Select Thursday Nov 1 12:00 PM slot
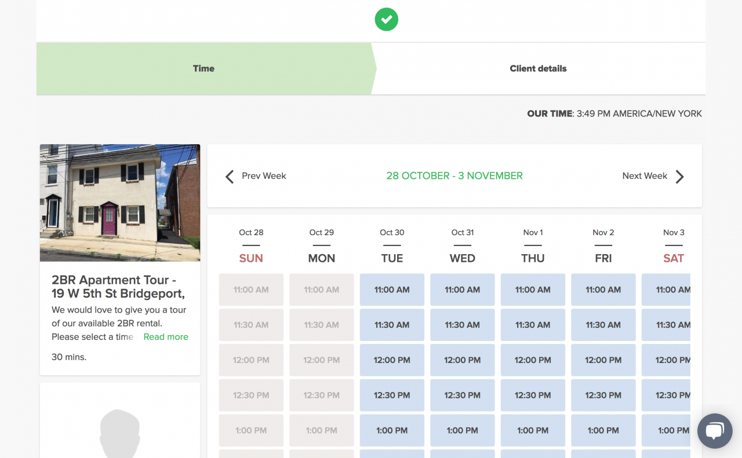Screen dimensions: 742x458 [x=533, y=360]
